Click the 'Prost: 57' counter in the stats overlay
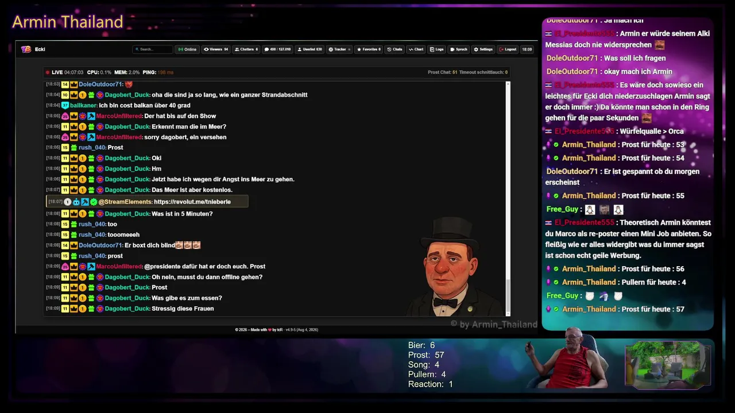 coord(426,355)
